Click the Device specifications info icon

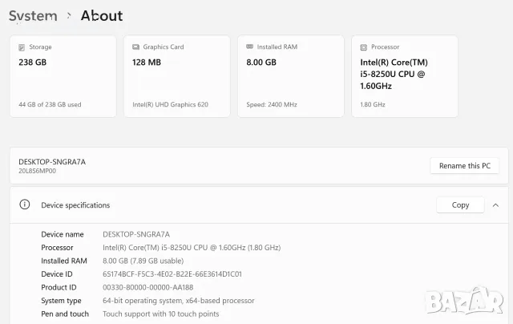coord(25,205)
